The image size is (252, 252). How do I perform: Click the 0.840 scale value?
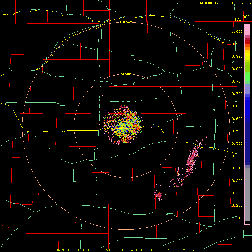[237, 69]
